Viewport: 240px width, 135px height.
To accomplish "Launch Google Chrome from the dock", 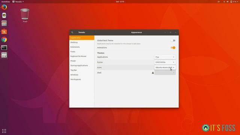I will tap(4, 39).
